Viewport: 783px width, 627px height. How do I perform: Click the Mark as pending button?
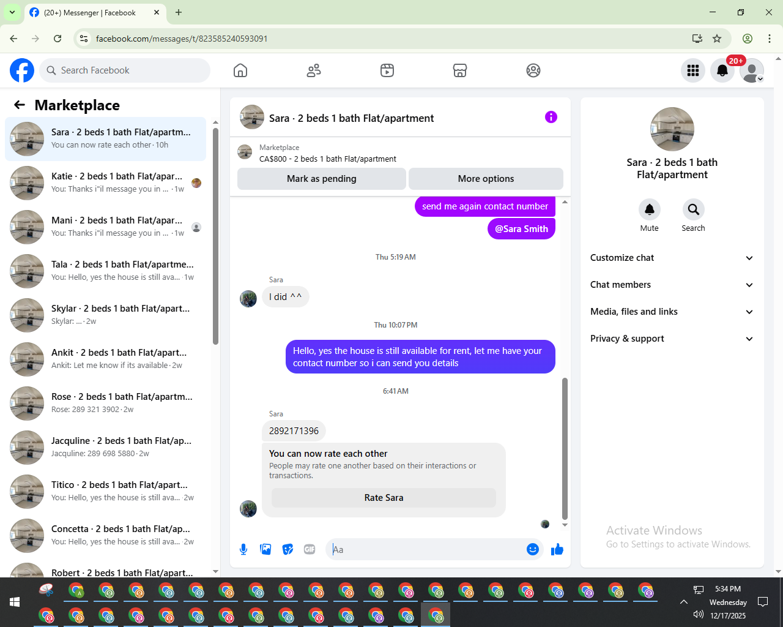pyautogui.click(x=322, y=179)
